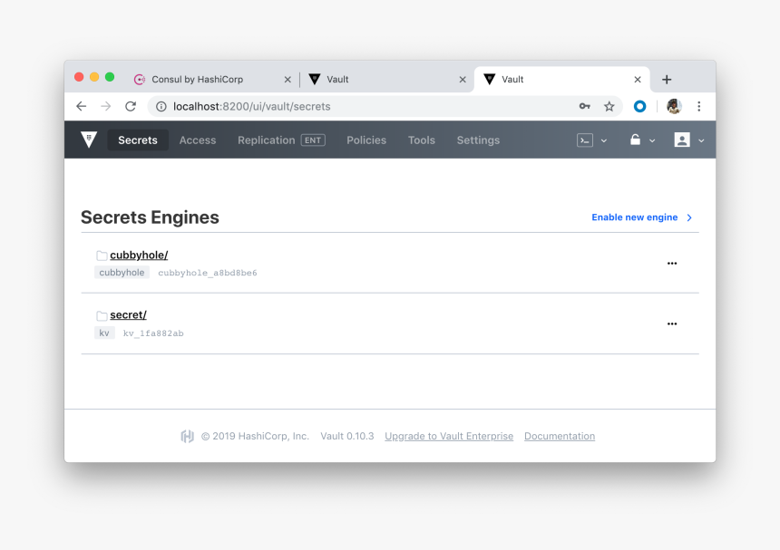Image resolution: width=780 pixels, height=550 pixels.
Task: Click the Vault logo in the navigation bar
Action: pos(89,140)
